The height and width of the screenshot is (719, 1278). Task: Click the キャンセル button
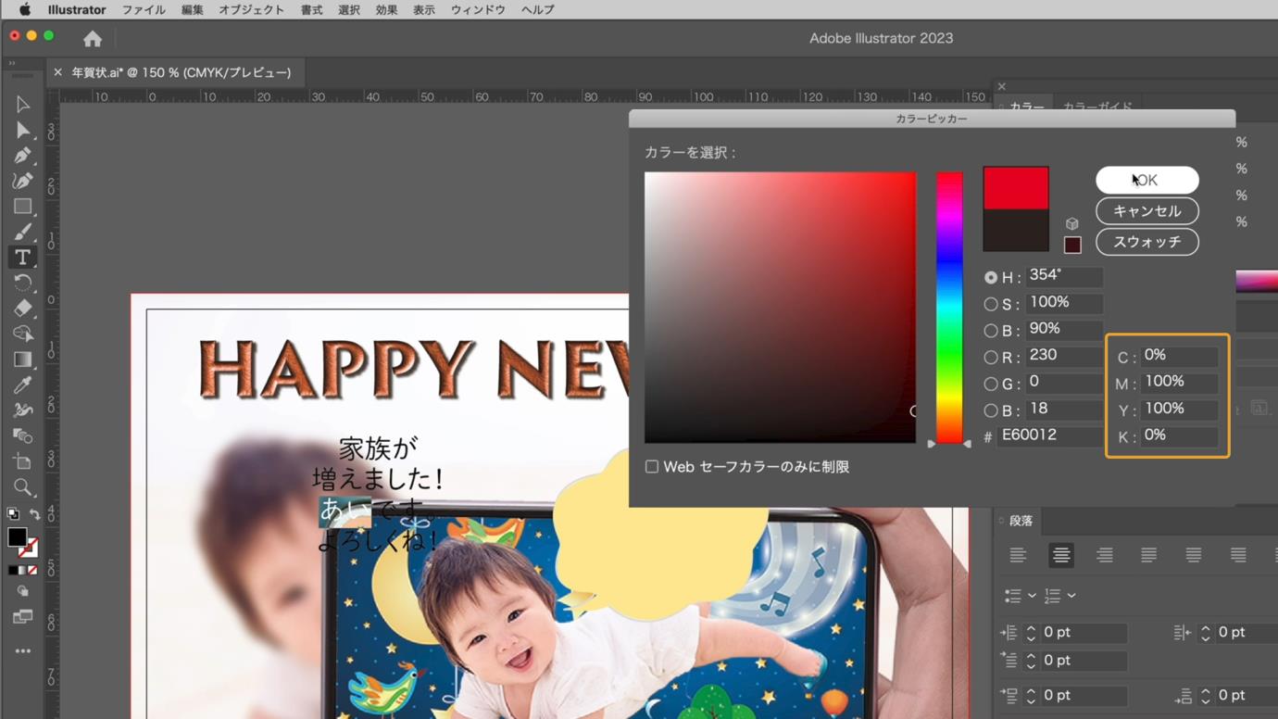[x=1146, y=211]
